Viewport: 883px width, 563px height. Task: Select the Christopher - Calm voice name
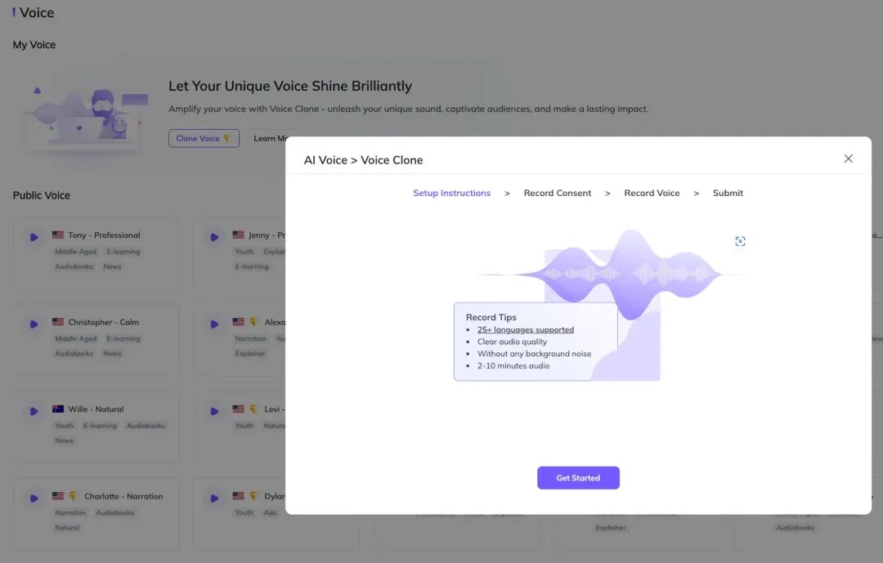[x=104, y=323]
